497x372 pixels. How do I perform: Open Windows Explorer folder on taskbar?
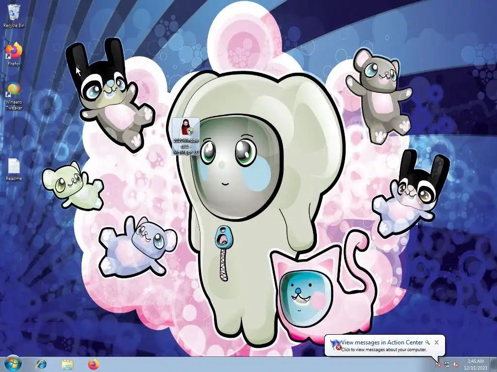pyautogui.click(x=67, y=364)
